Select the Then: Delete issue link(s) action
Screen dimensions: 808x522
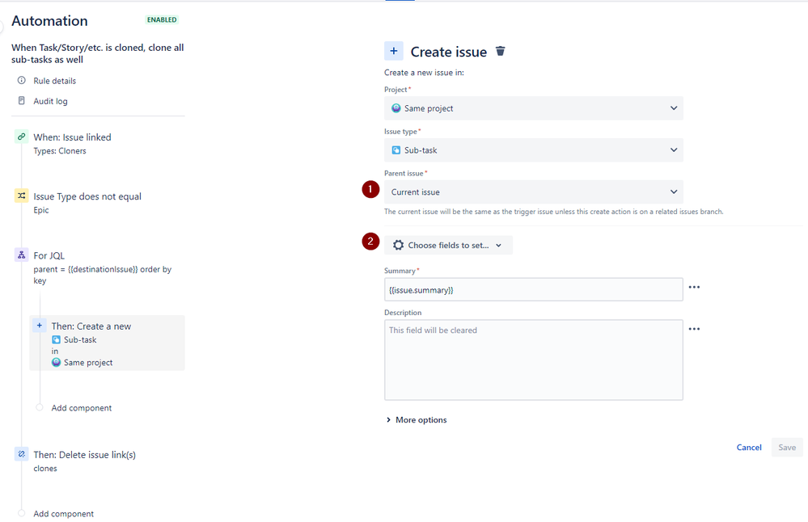pyautogui.click(x=84, y=455)
